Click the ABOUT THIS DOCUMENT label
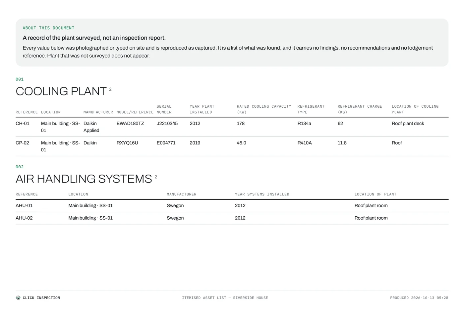The width and height of the screenshot is (464, 328). coord(48,28)
